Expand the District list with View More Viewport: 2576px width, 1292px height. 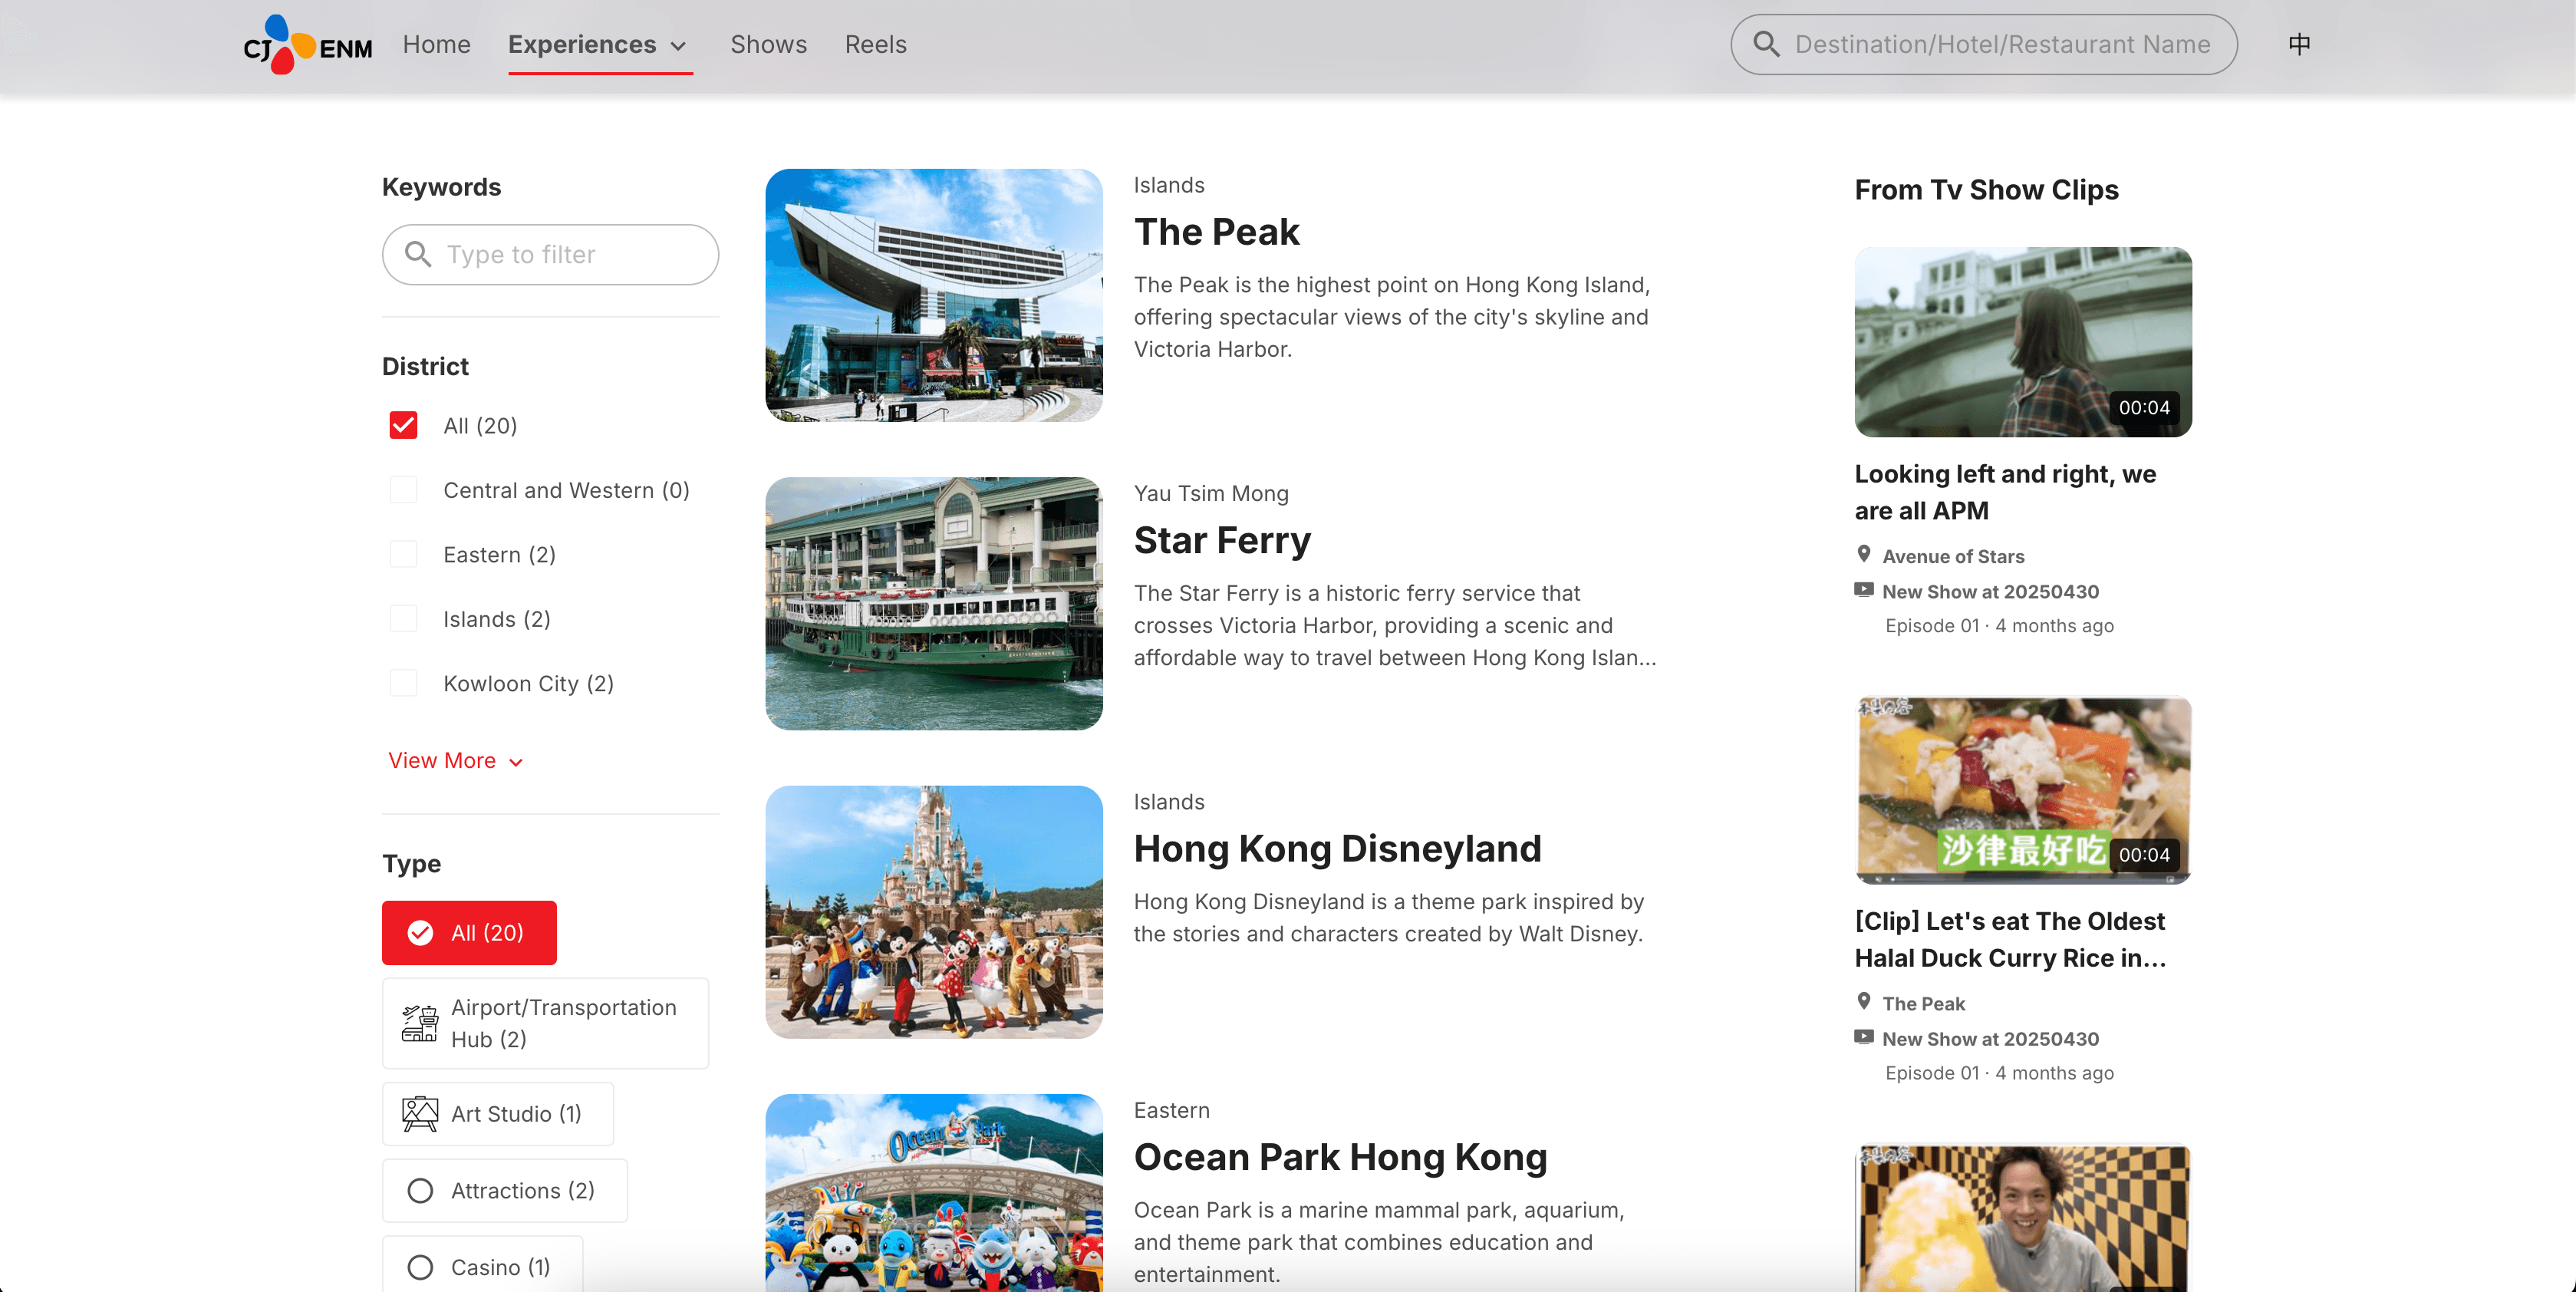[455, 760]
